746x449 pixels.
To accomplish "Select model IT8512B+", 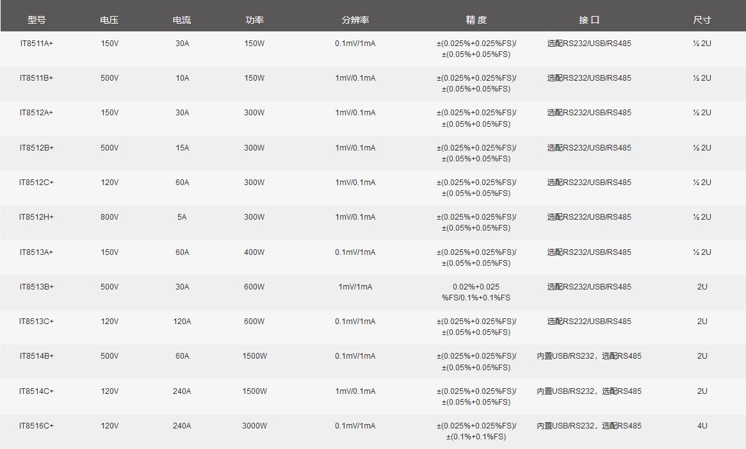I will click(x=36, y=148).
